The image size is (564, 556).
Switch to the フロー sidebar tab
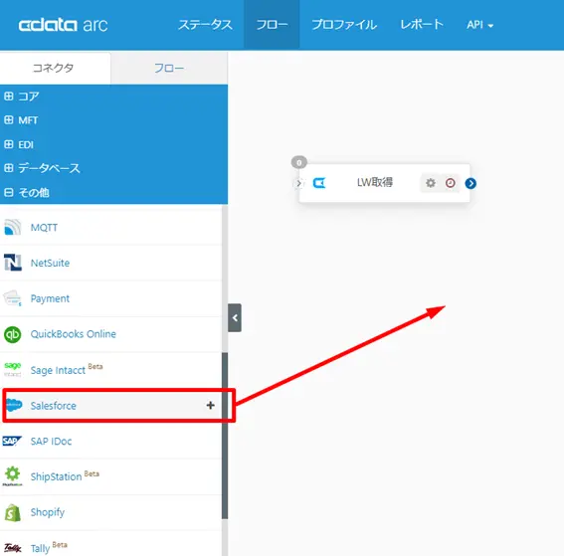[x=169, y=68]
